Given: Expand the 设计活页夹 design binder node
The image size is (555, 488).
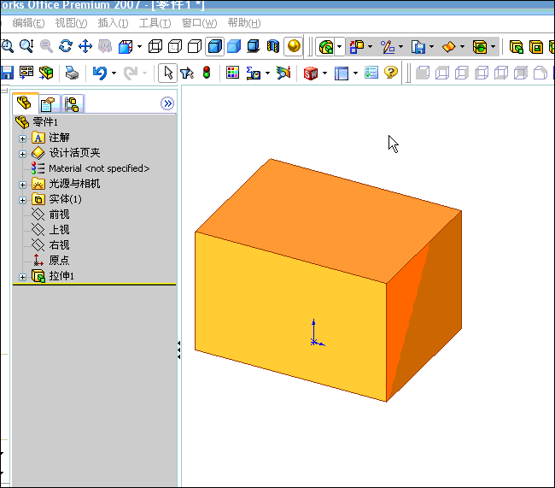Looking at the screenshot, I should [x=23, y=154].
